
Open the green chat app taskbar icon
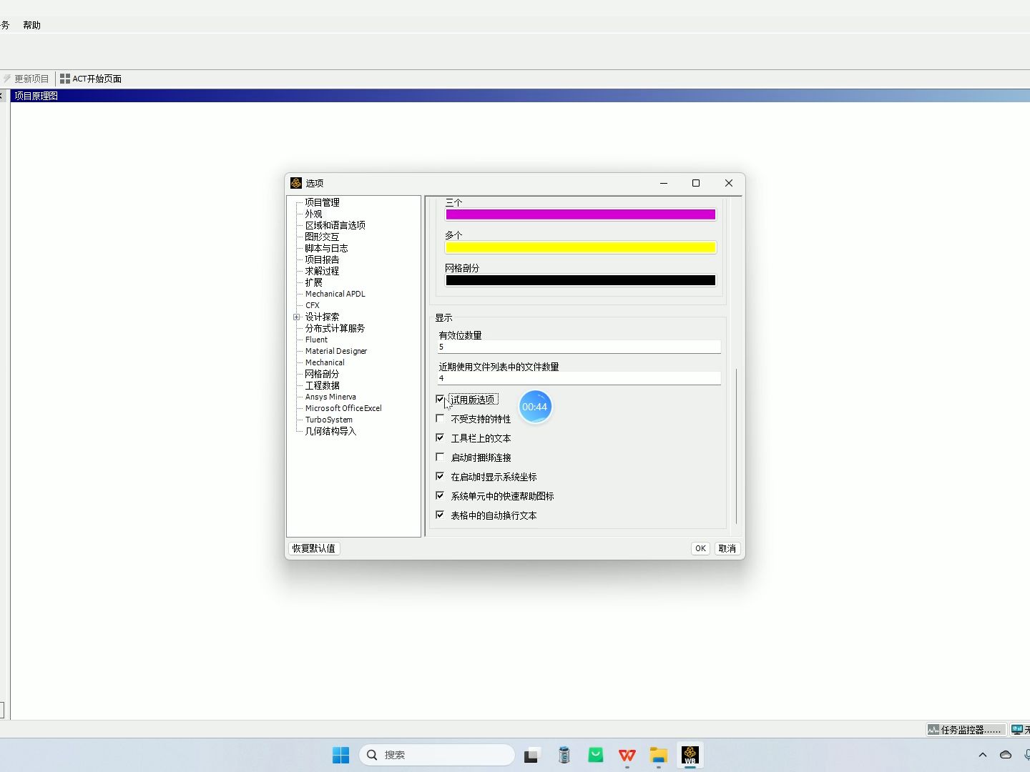[x=595, y=755]
